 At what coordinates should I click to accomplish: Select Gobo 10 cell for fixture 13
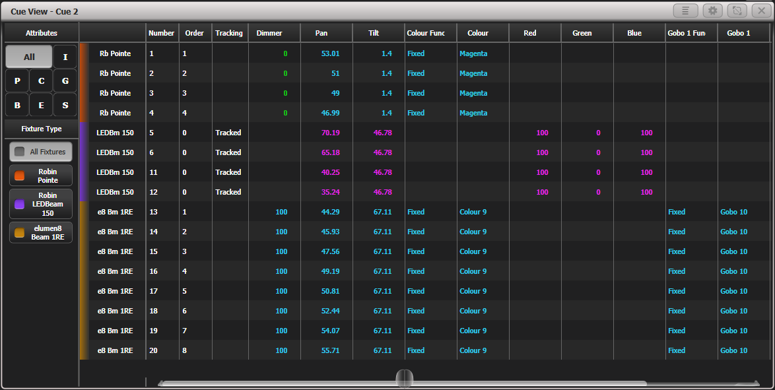tap(735, 212)
